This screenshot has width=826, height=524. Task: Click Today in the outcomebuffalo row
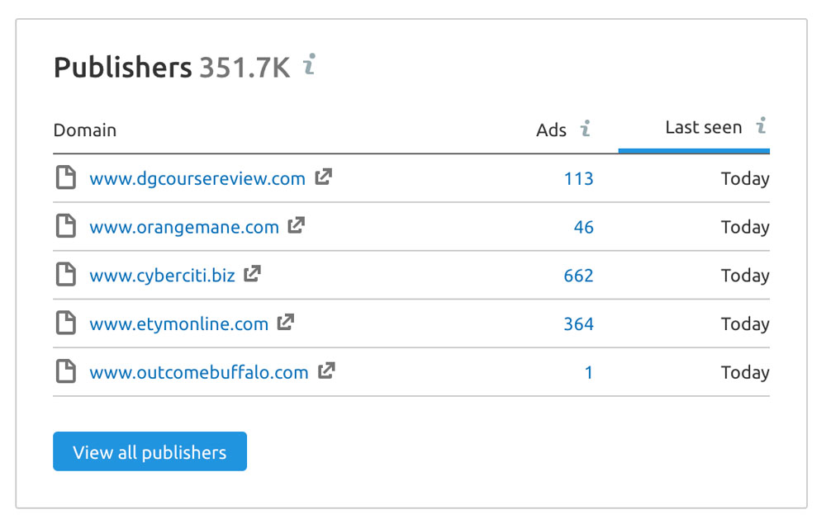point(745,373)
